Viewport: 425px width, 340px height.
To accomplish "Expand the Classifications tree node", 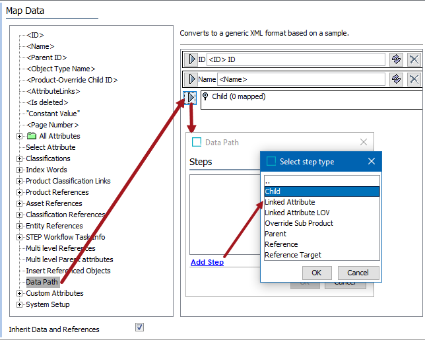I will [x=20, y=158].
